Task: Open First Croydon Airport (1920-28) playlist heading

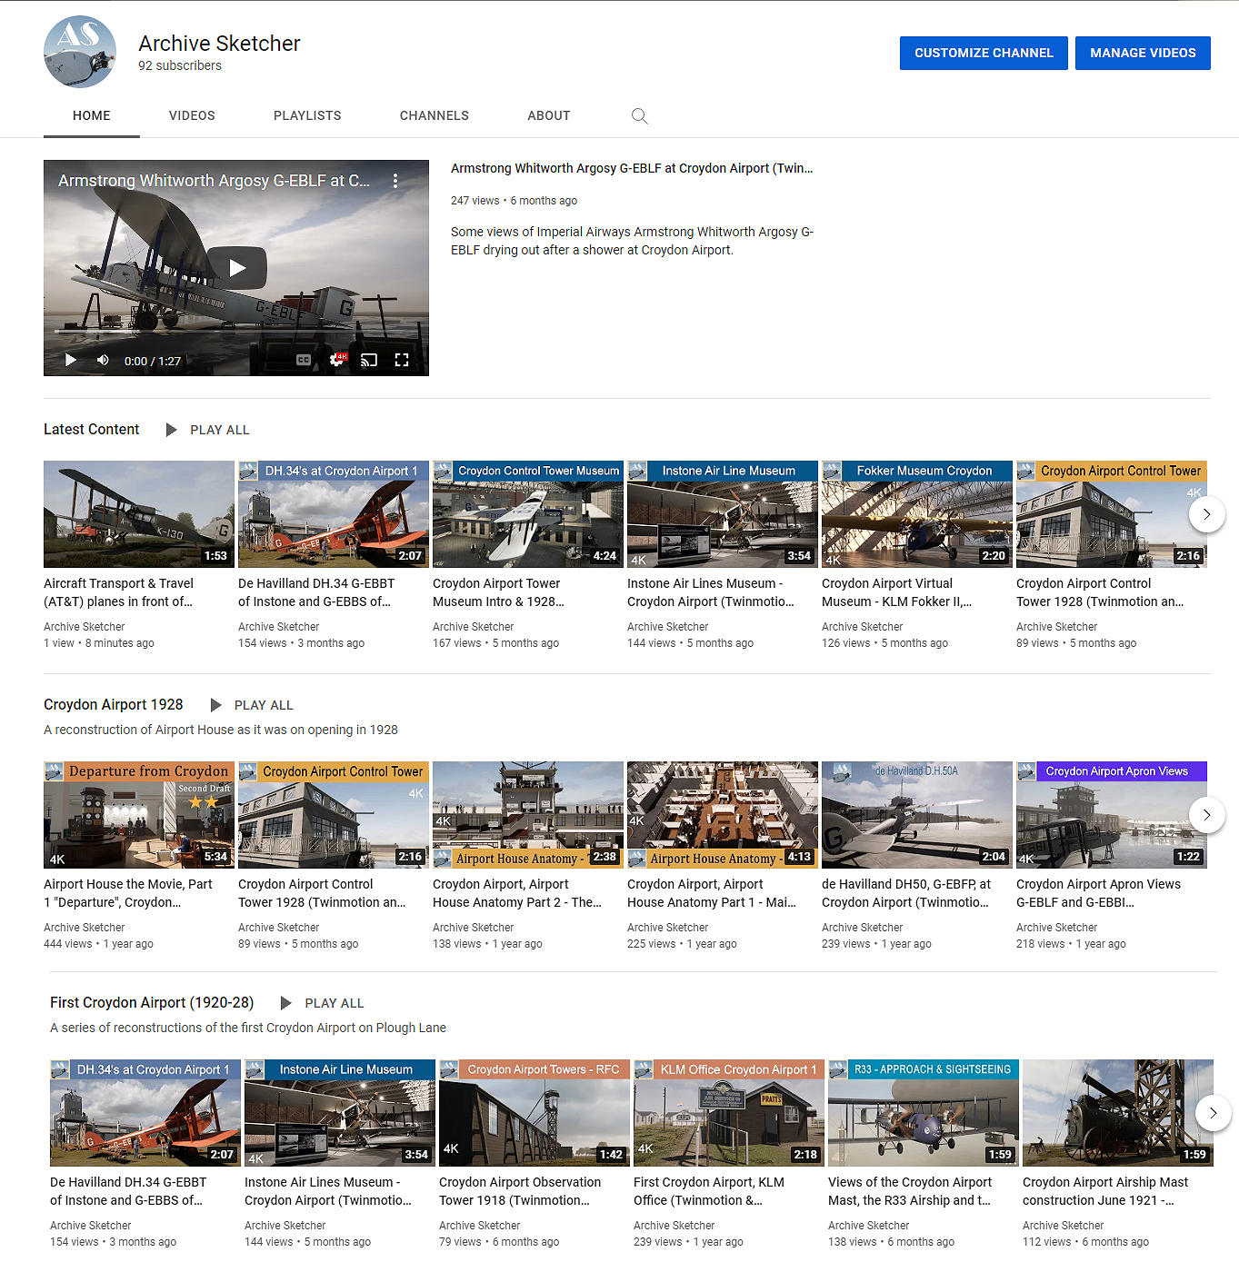Action: pyautogui.click(x=152, y=1002)
